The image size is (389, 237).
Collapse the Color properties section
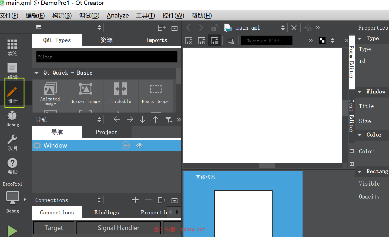coord(360,135)
